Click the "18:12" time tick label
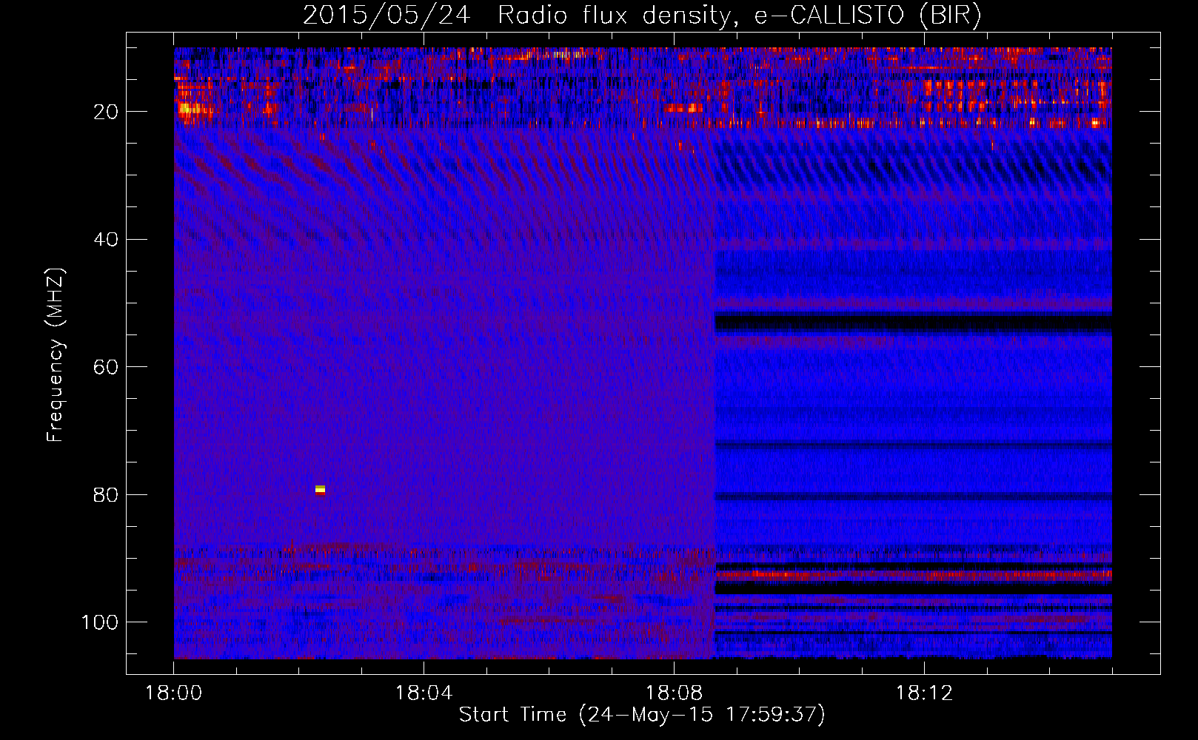The width and height of the screenshot is (1198, 740). coord(924,693)
